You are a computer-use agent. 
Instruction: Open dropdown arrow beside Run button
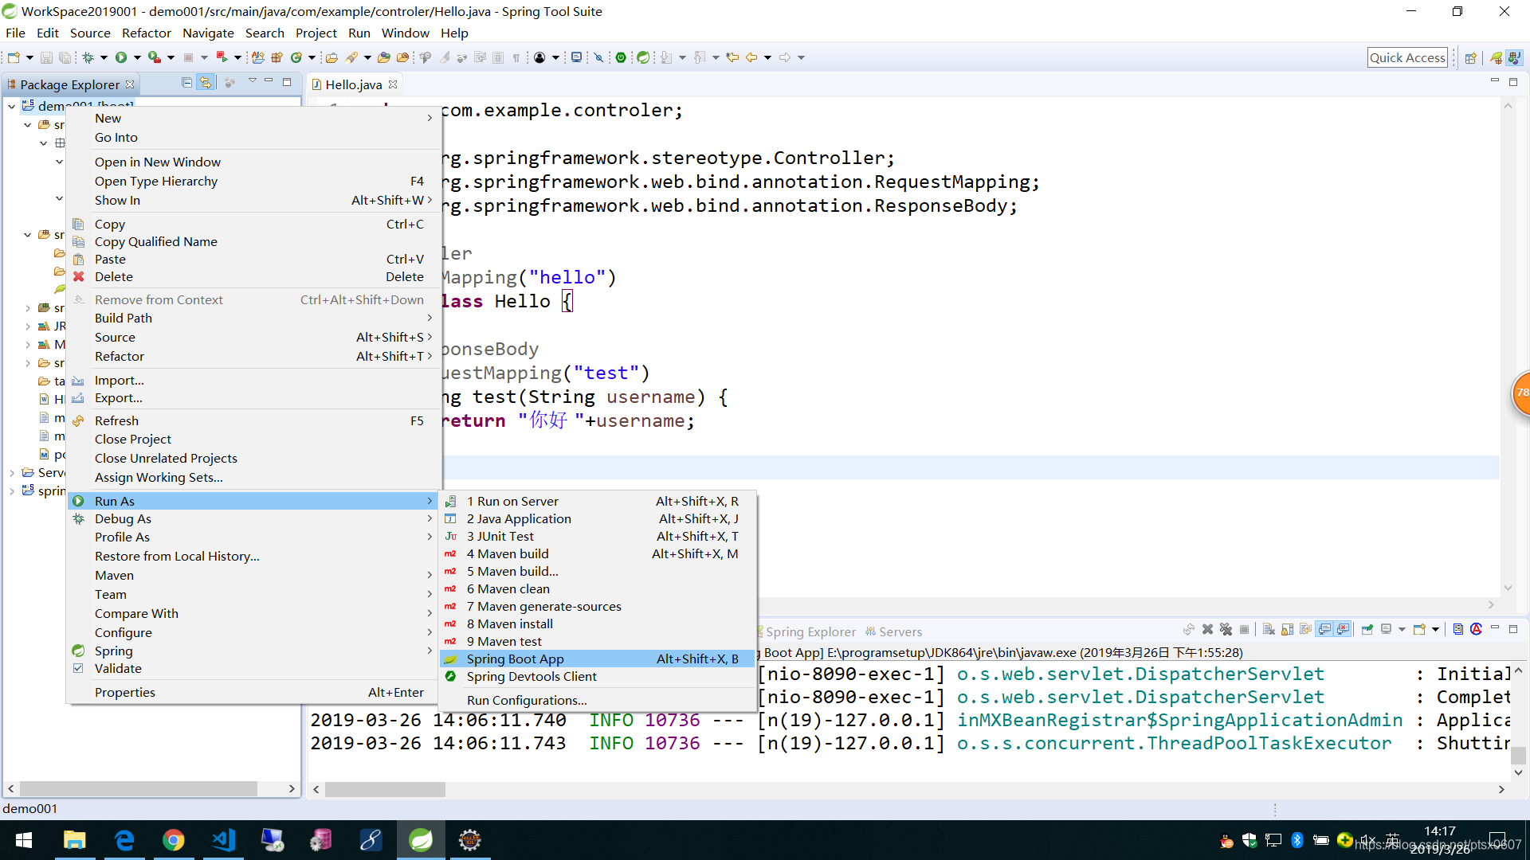(137, 57)
